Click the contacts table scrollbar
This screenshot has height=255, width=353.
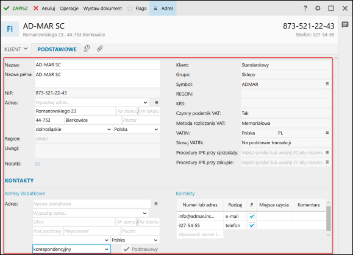click(x=329, y=218)
